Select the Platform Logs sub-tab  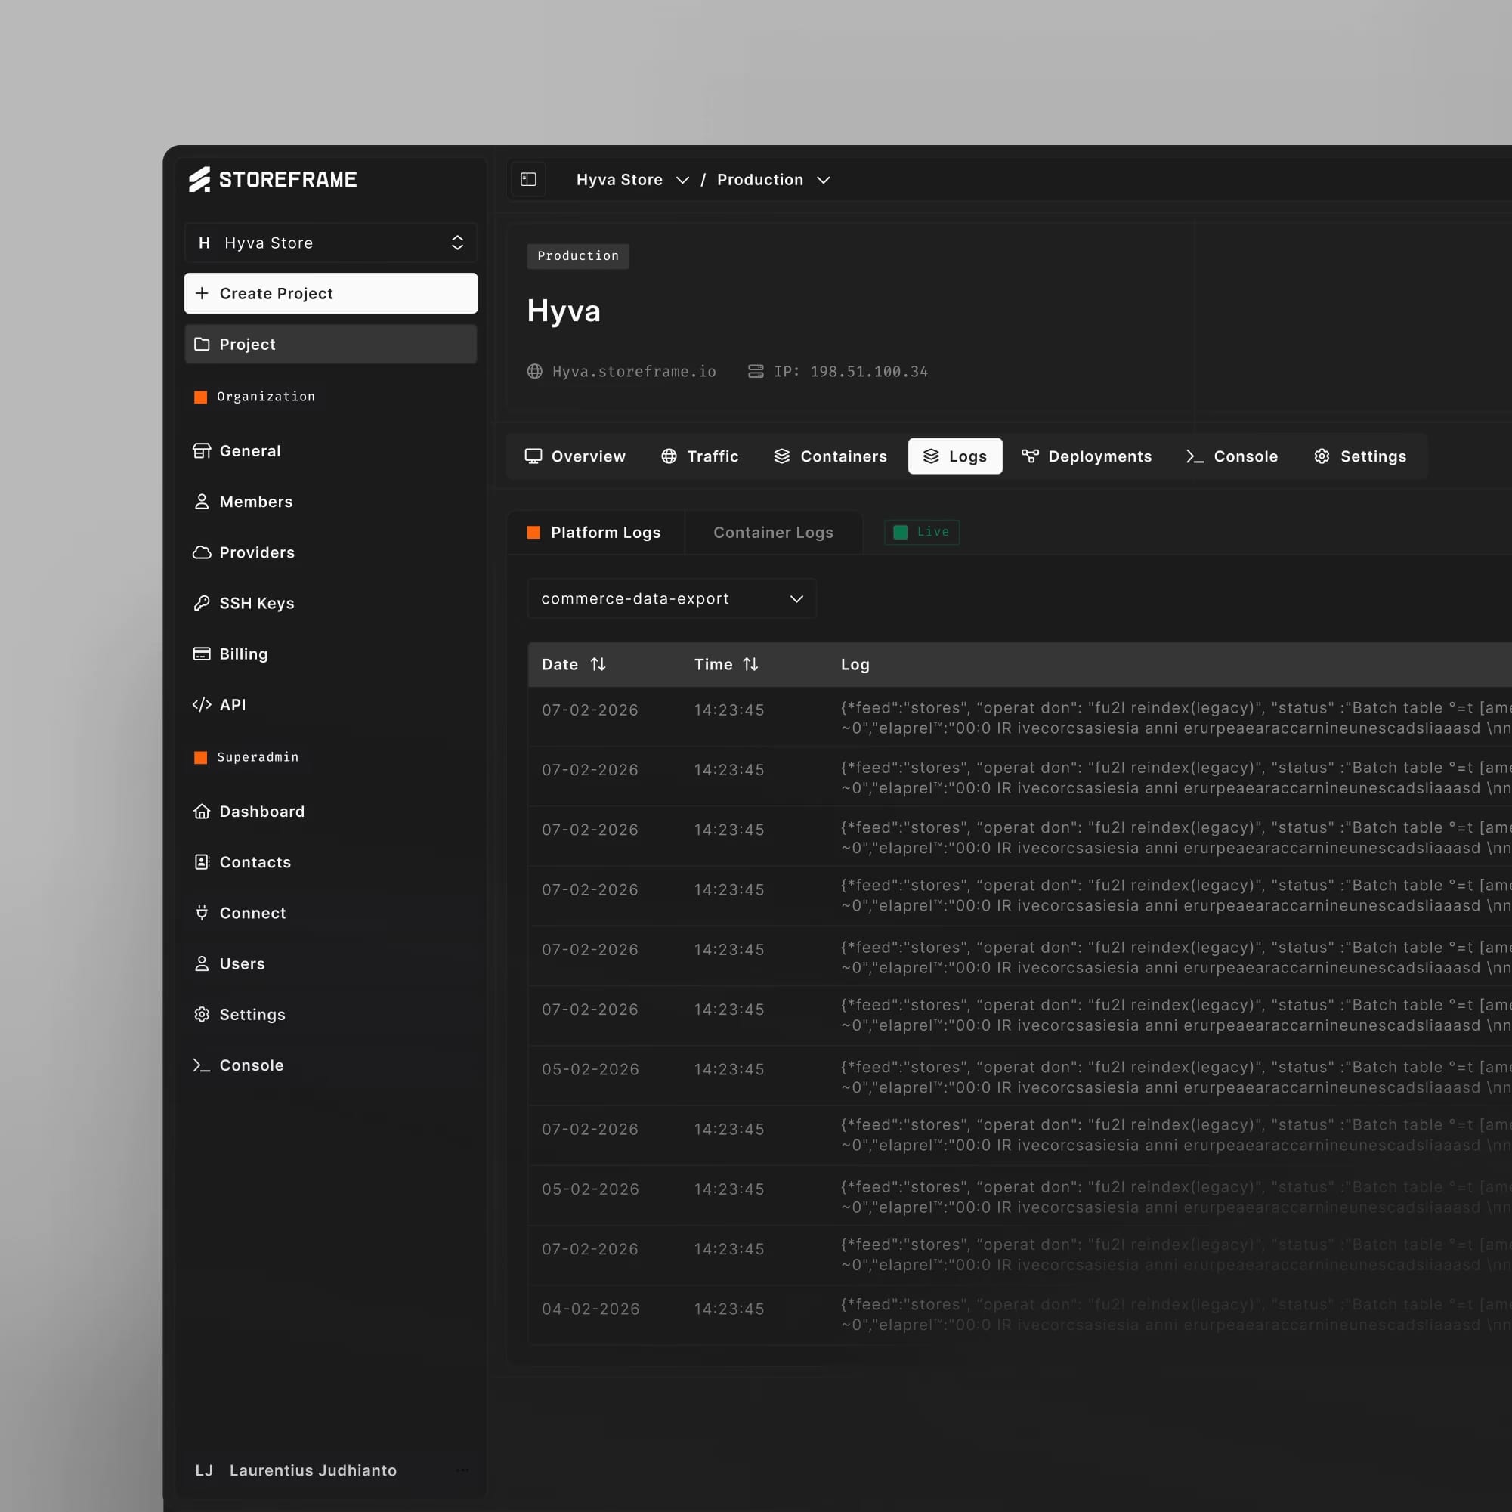tap(595, 532)
